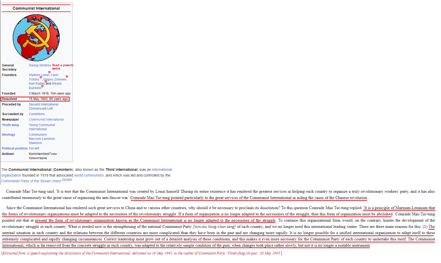Click the italic min-tsu kung-chan tang text

(214, 227)
